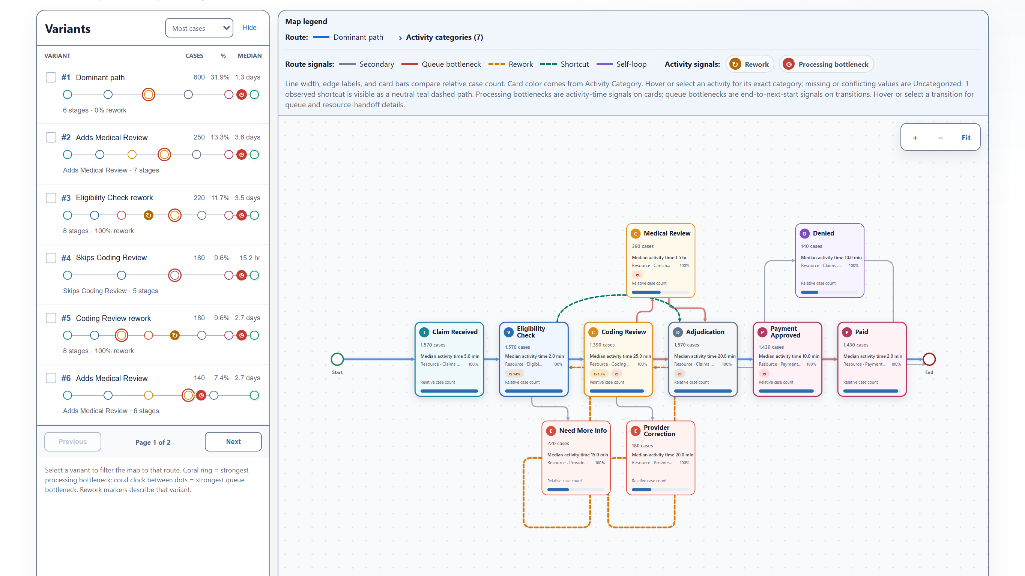The height and width of the screenshot is (576, 1025).
Task: Click the rework marker in variant #3 track
Action: click(x=149, y=215)
